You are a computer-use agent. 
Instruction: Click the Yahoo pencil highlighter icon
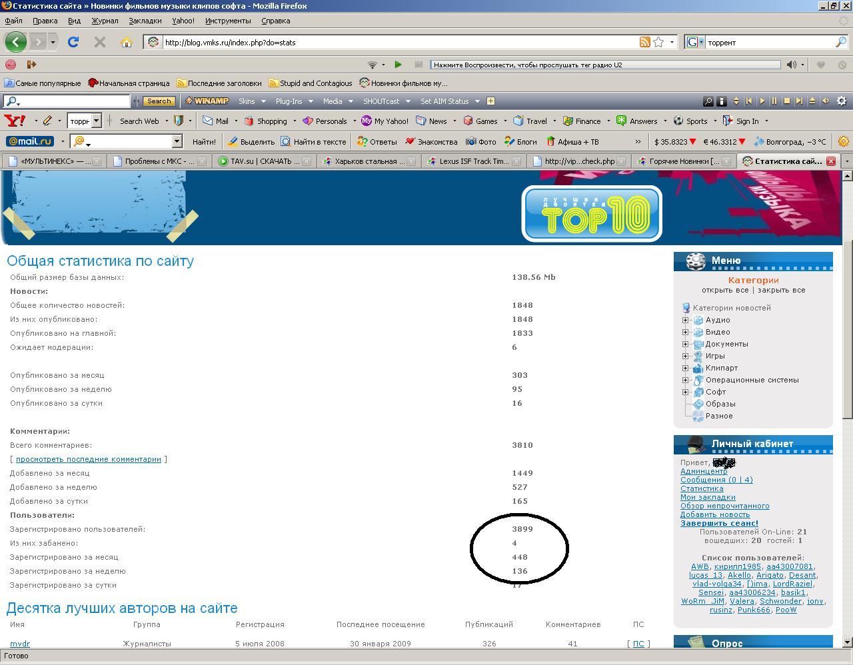pyautogui.click(x=47, y=121)
